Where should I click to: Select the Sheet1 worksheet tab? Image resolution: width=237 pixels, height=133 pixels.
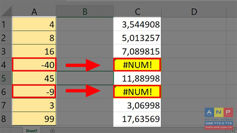[x=31, y=131]
